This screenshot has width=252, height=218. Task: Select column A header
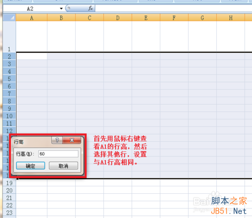tap(31, 18)
